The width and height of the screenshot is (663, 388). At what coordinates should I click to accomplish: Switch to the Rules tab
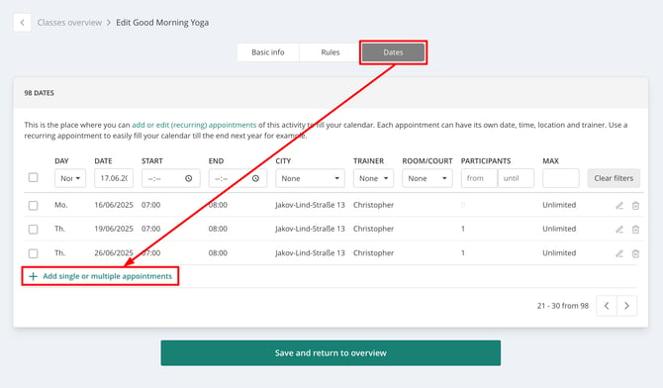[331, 52]
